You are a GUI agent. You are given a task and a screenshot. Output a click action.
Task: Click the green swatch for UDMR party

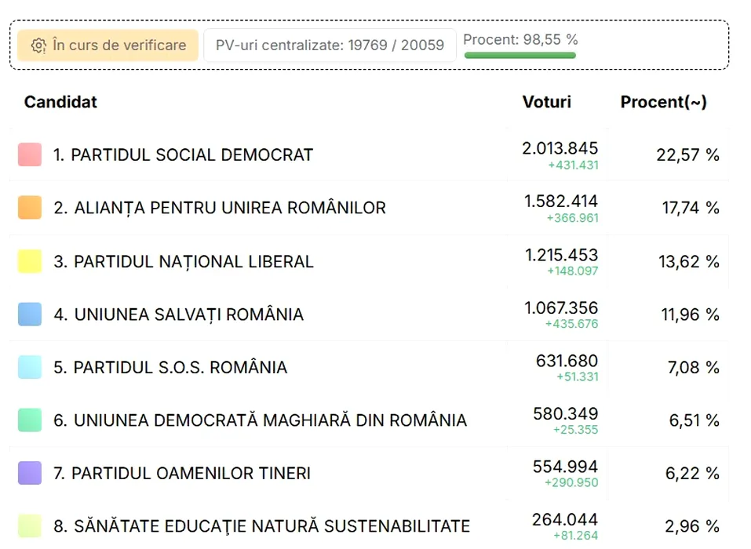(30, 420)
